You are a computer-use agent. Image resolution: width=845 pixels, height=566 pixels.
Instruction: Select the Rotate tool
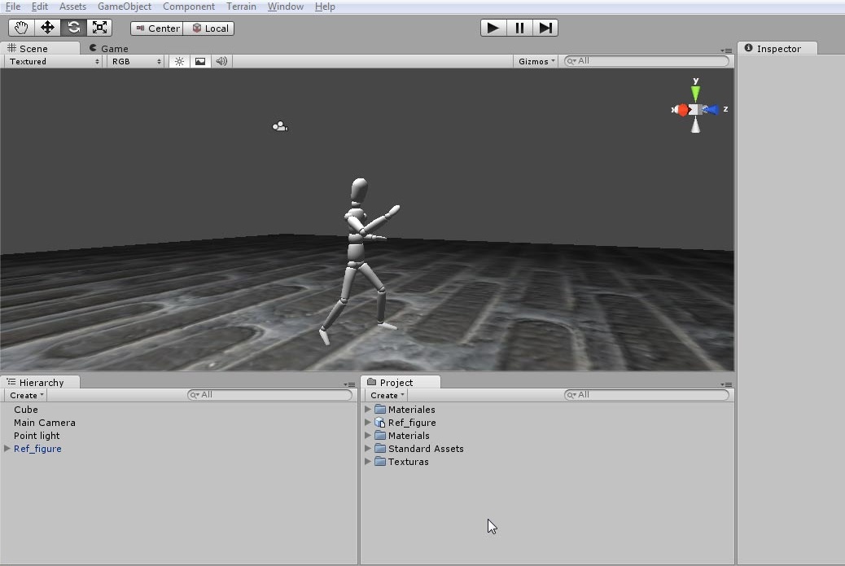tap(73, 28)
